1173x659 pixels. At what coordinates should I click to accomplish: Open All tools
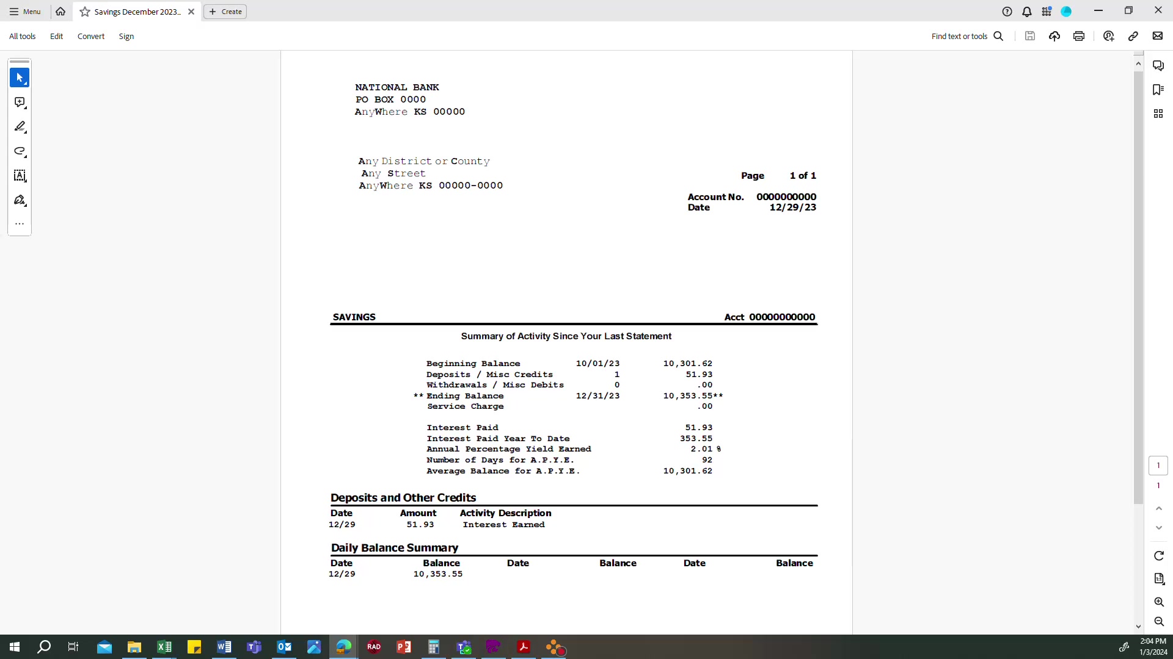tap(22, 36)
